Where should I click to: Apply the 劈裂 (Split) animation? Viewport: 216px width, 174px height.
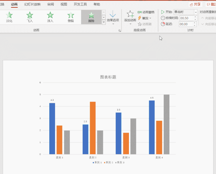(x=71, y=17)
